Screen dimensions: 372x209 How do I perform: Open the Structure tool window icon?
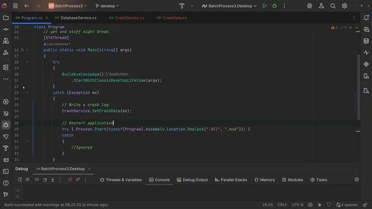click(6, 67)
